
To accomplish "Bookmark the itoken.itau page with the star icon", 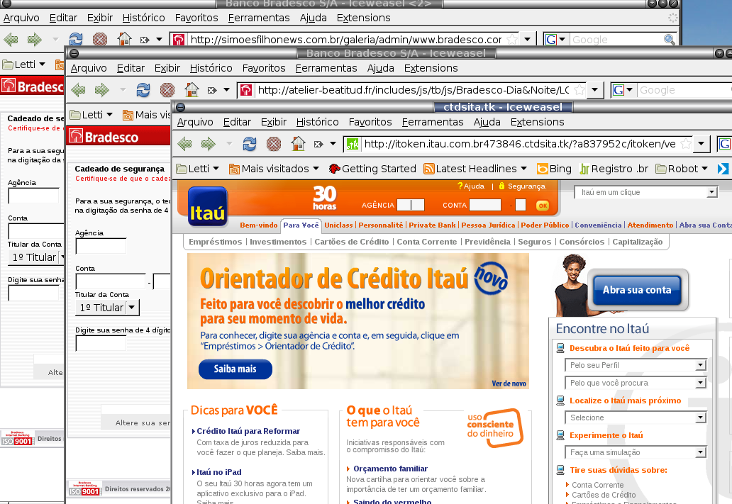I will click(x=686, y=144).
